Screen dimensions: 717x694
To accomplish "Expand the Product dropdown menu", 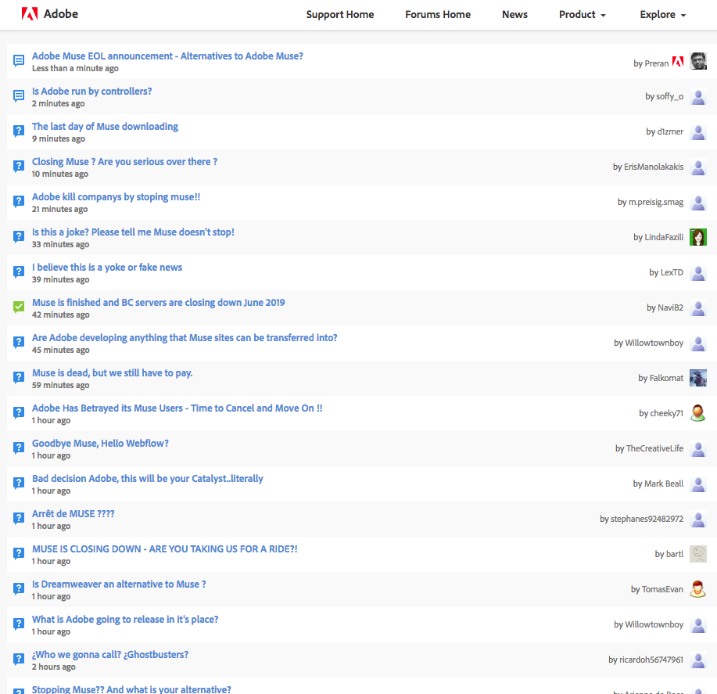I will click(x=583, y=15).
